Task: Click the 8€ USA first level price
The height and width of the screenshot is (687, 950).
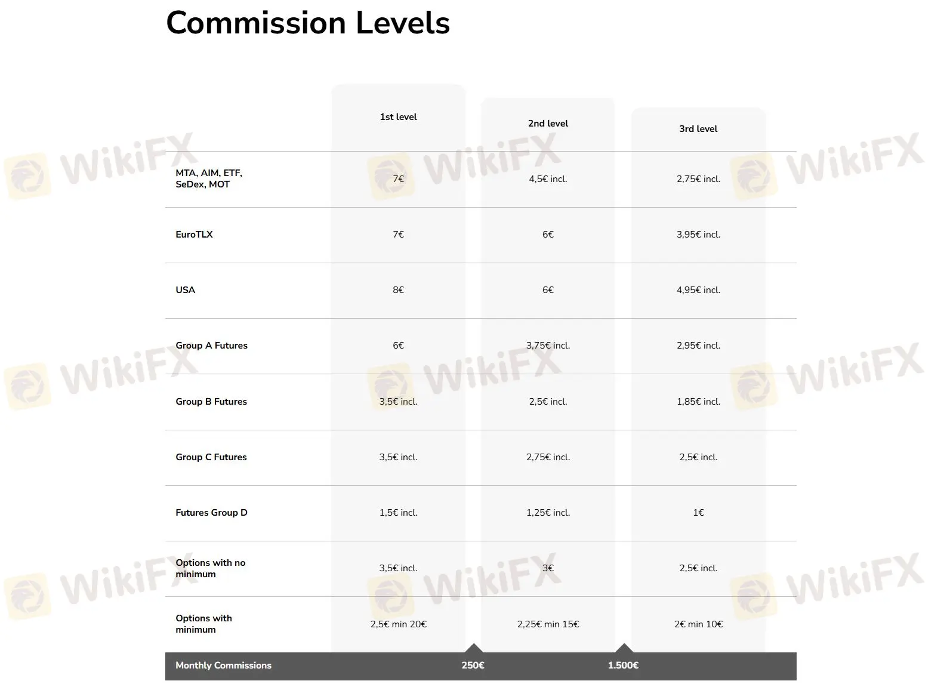Action: point(398,290)
